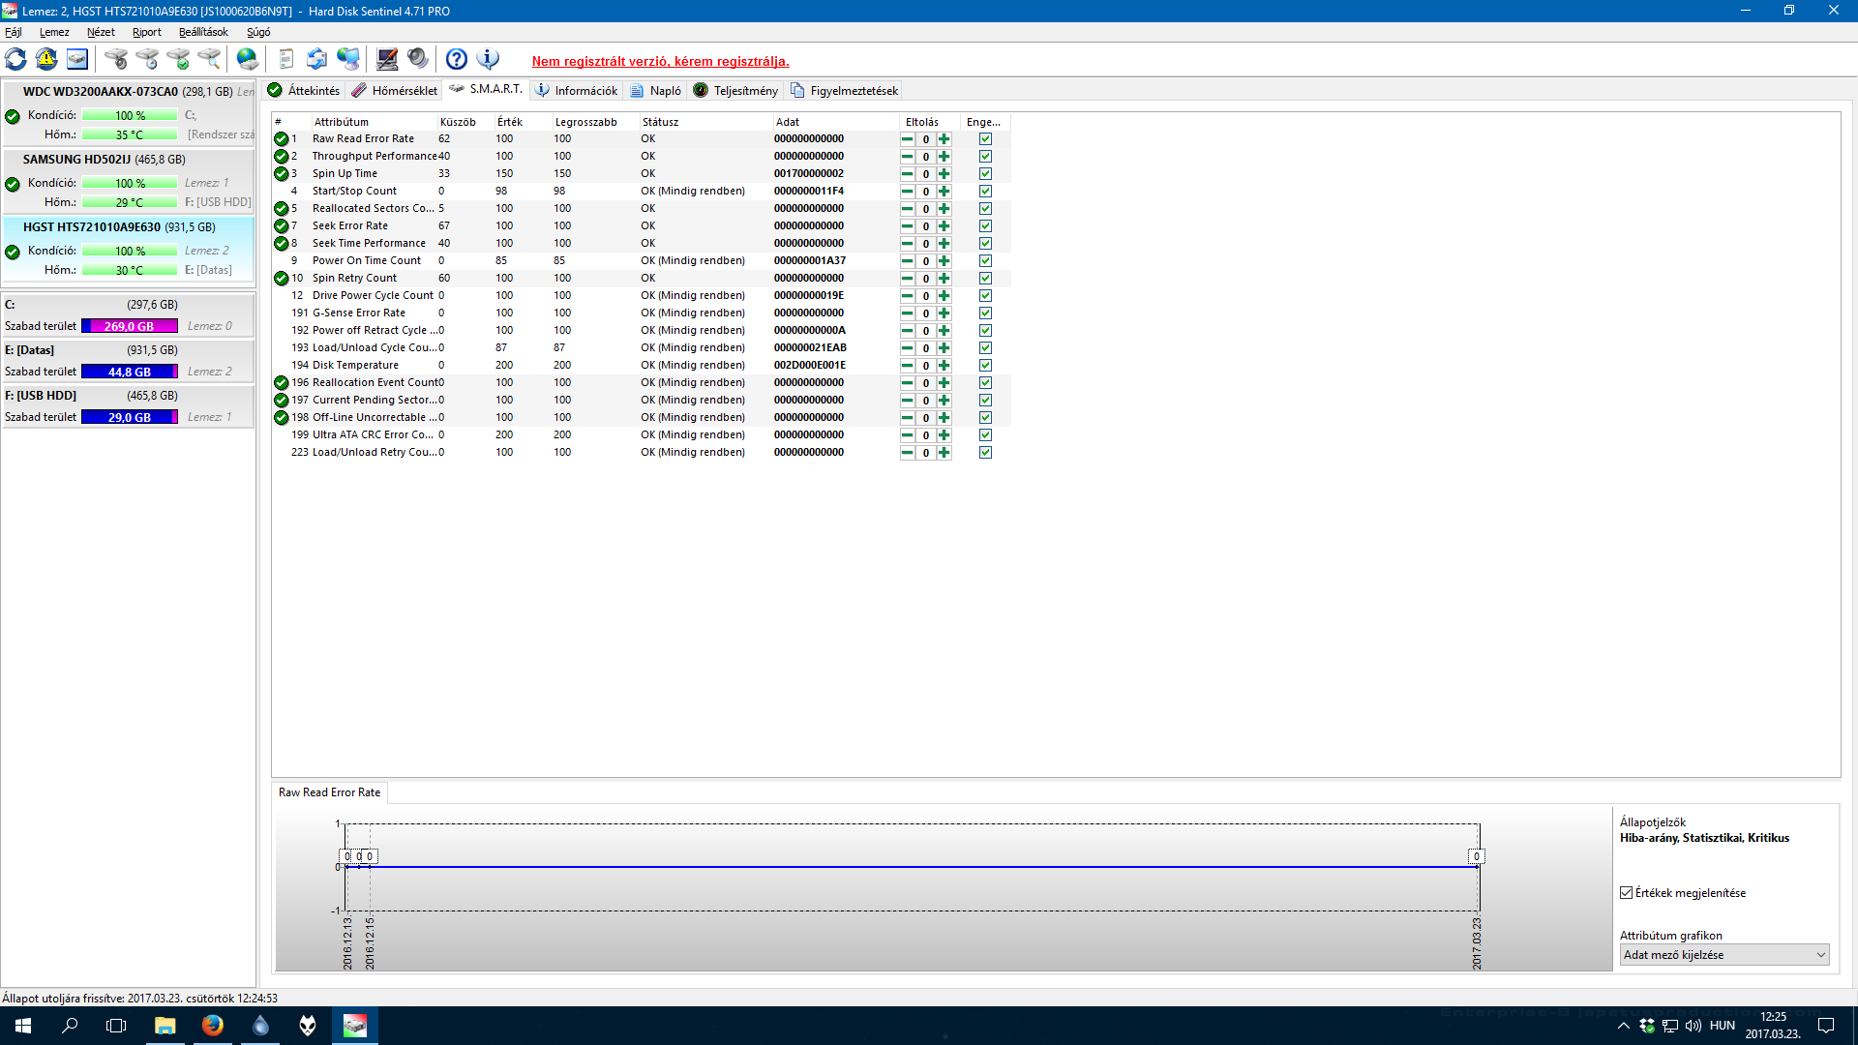Viewport: 1858px width, 1045px height.
Task: Click the disk with magnifier surface test icon
Action: (209, 60)
